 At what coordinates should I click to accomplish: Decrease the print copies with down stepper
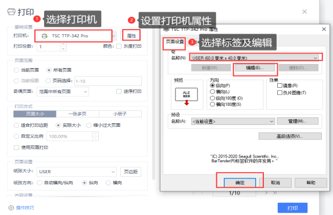point(63,49)
